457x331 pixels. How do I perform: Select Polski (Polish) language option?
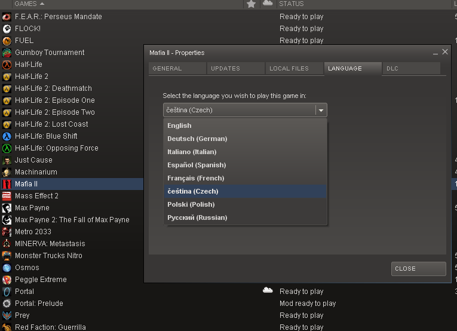191,204
